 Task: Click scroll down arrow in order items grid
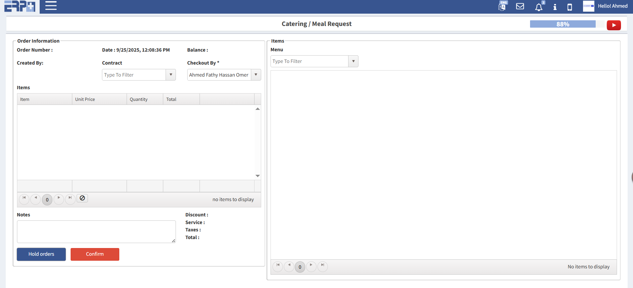(x=258, y=176)
